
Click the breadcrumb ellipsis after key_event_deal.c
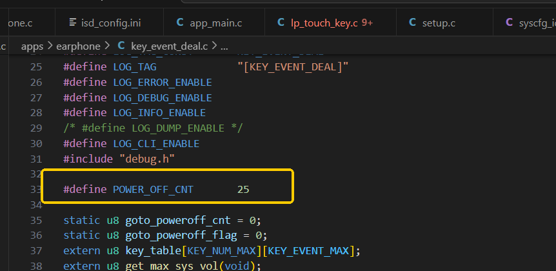(x=224, y=46)
